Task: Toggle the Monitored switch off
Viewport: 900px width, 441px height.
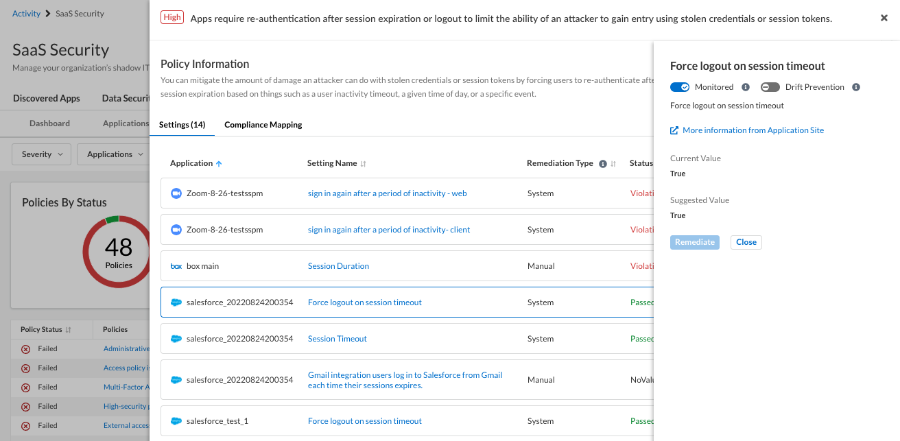Action: 680,87
